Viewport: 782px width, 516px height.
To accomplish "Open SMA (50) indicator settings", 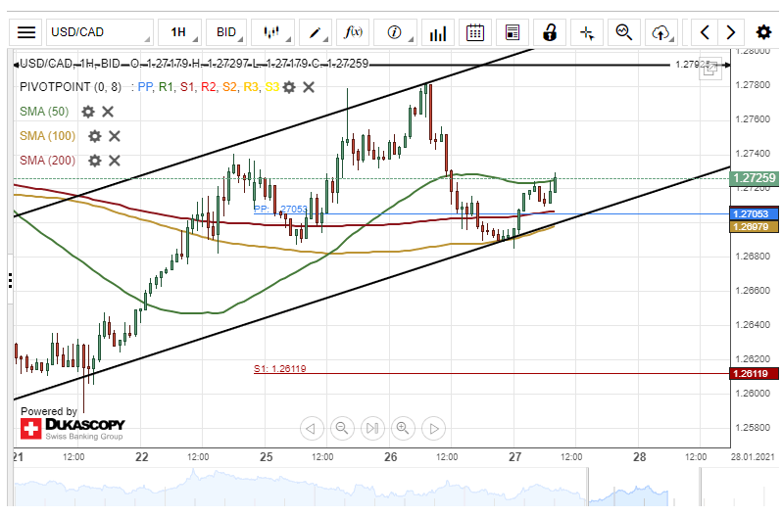I will pos(88,112).
